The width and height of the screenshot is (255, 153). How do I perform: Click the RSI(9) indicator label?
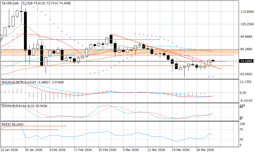click(6, 124)
